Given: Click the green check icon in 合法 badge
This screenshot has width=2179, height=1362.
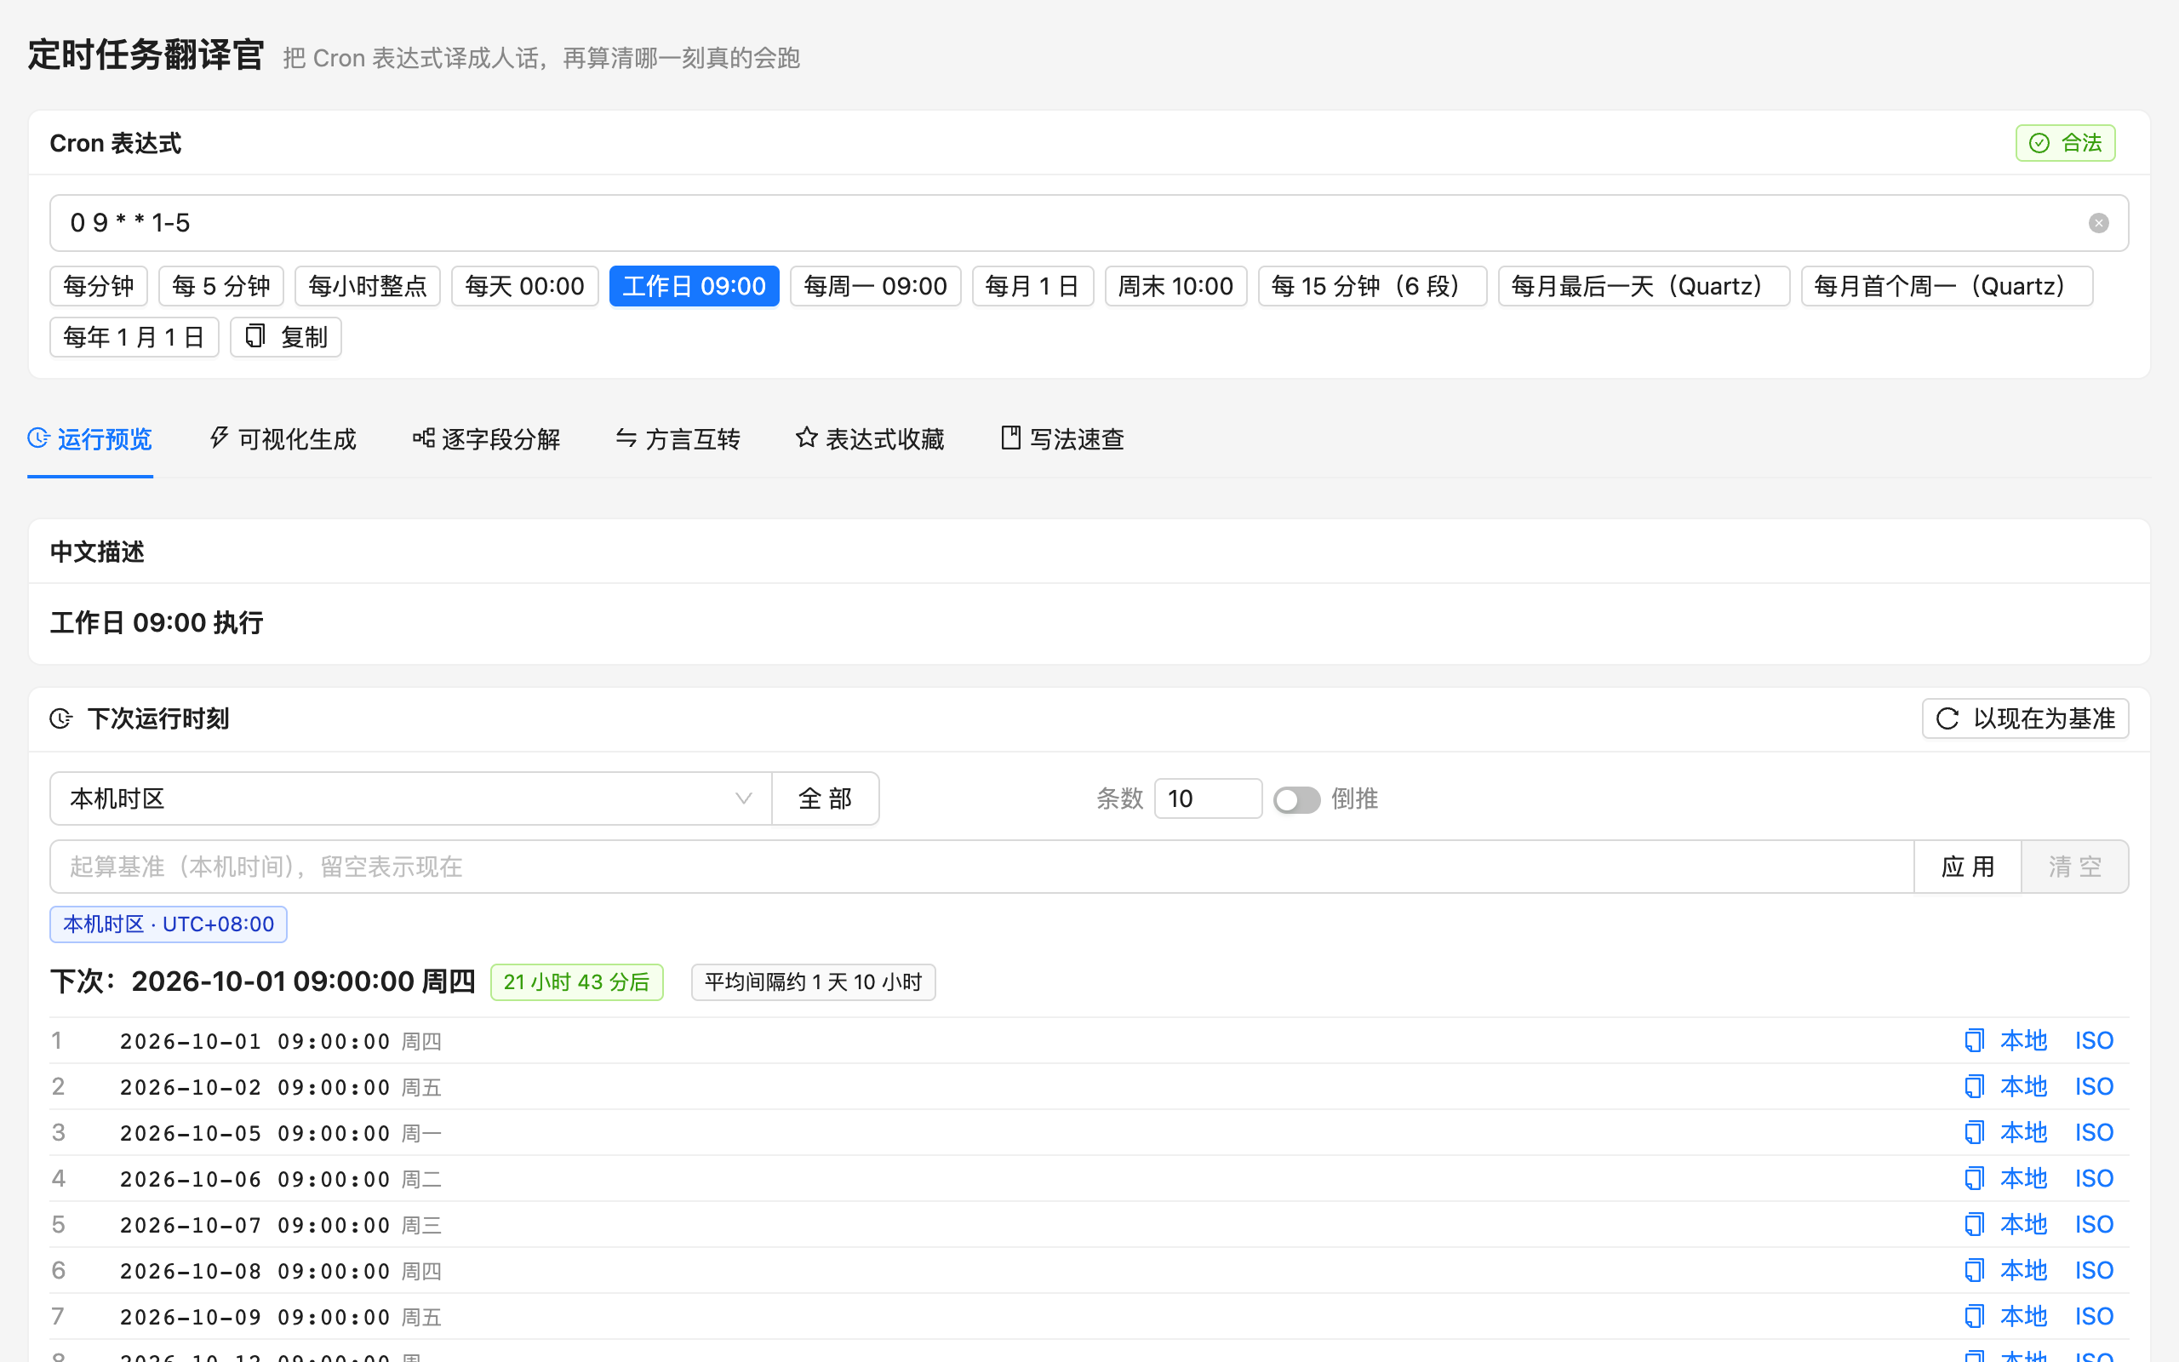Looking at the screenshot, I should [x=2039, y=143].
